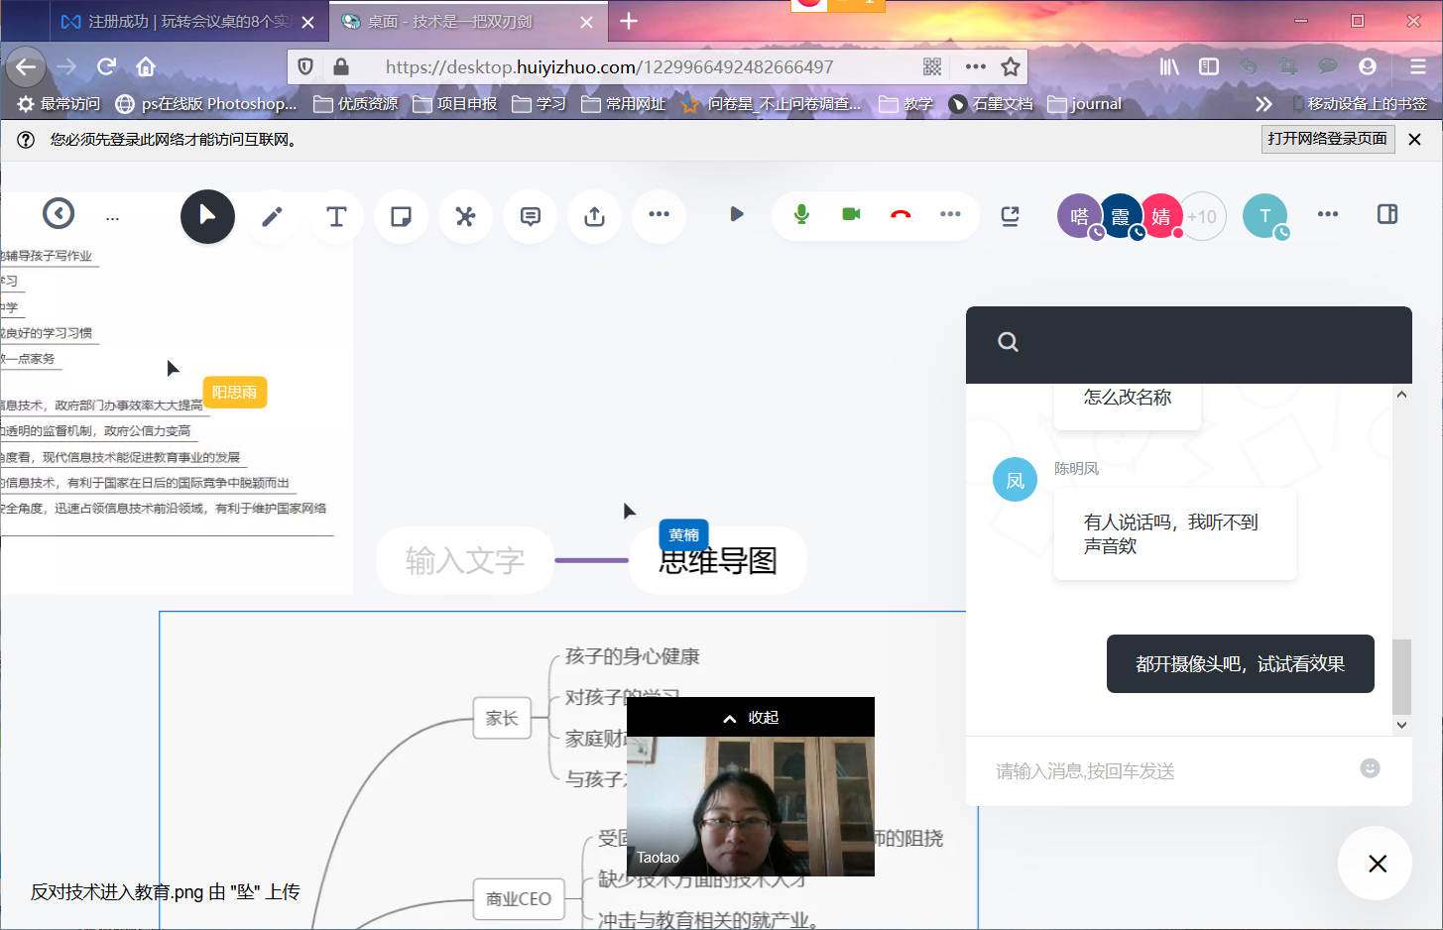Select the Text tool
Image resolution: width=1443 pixels, height=930 pixels.
click(336, 216)
